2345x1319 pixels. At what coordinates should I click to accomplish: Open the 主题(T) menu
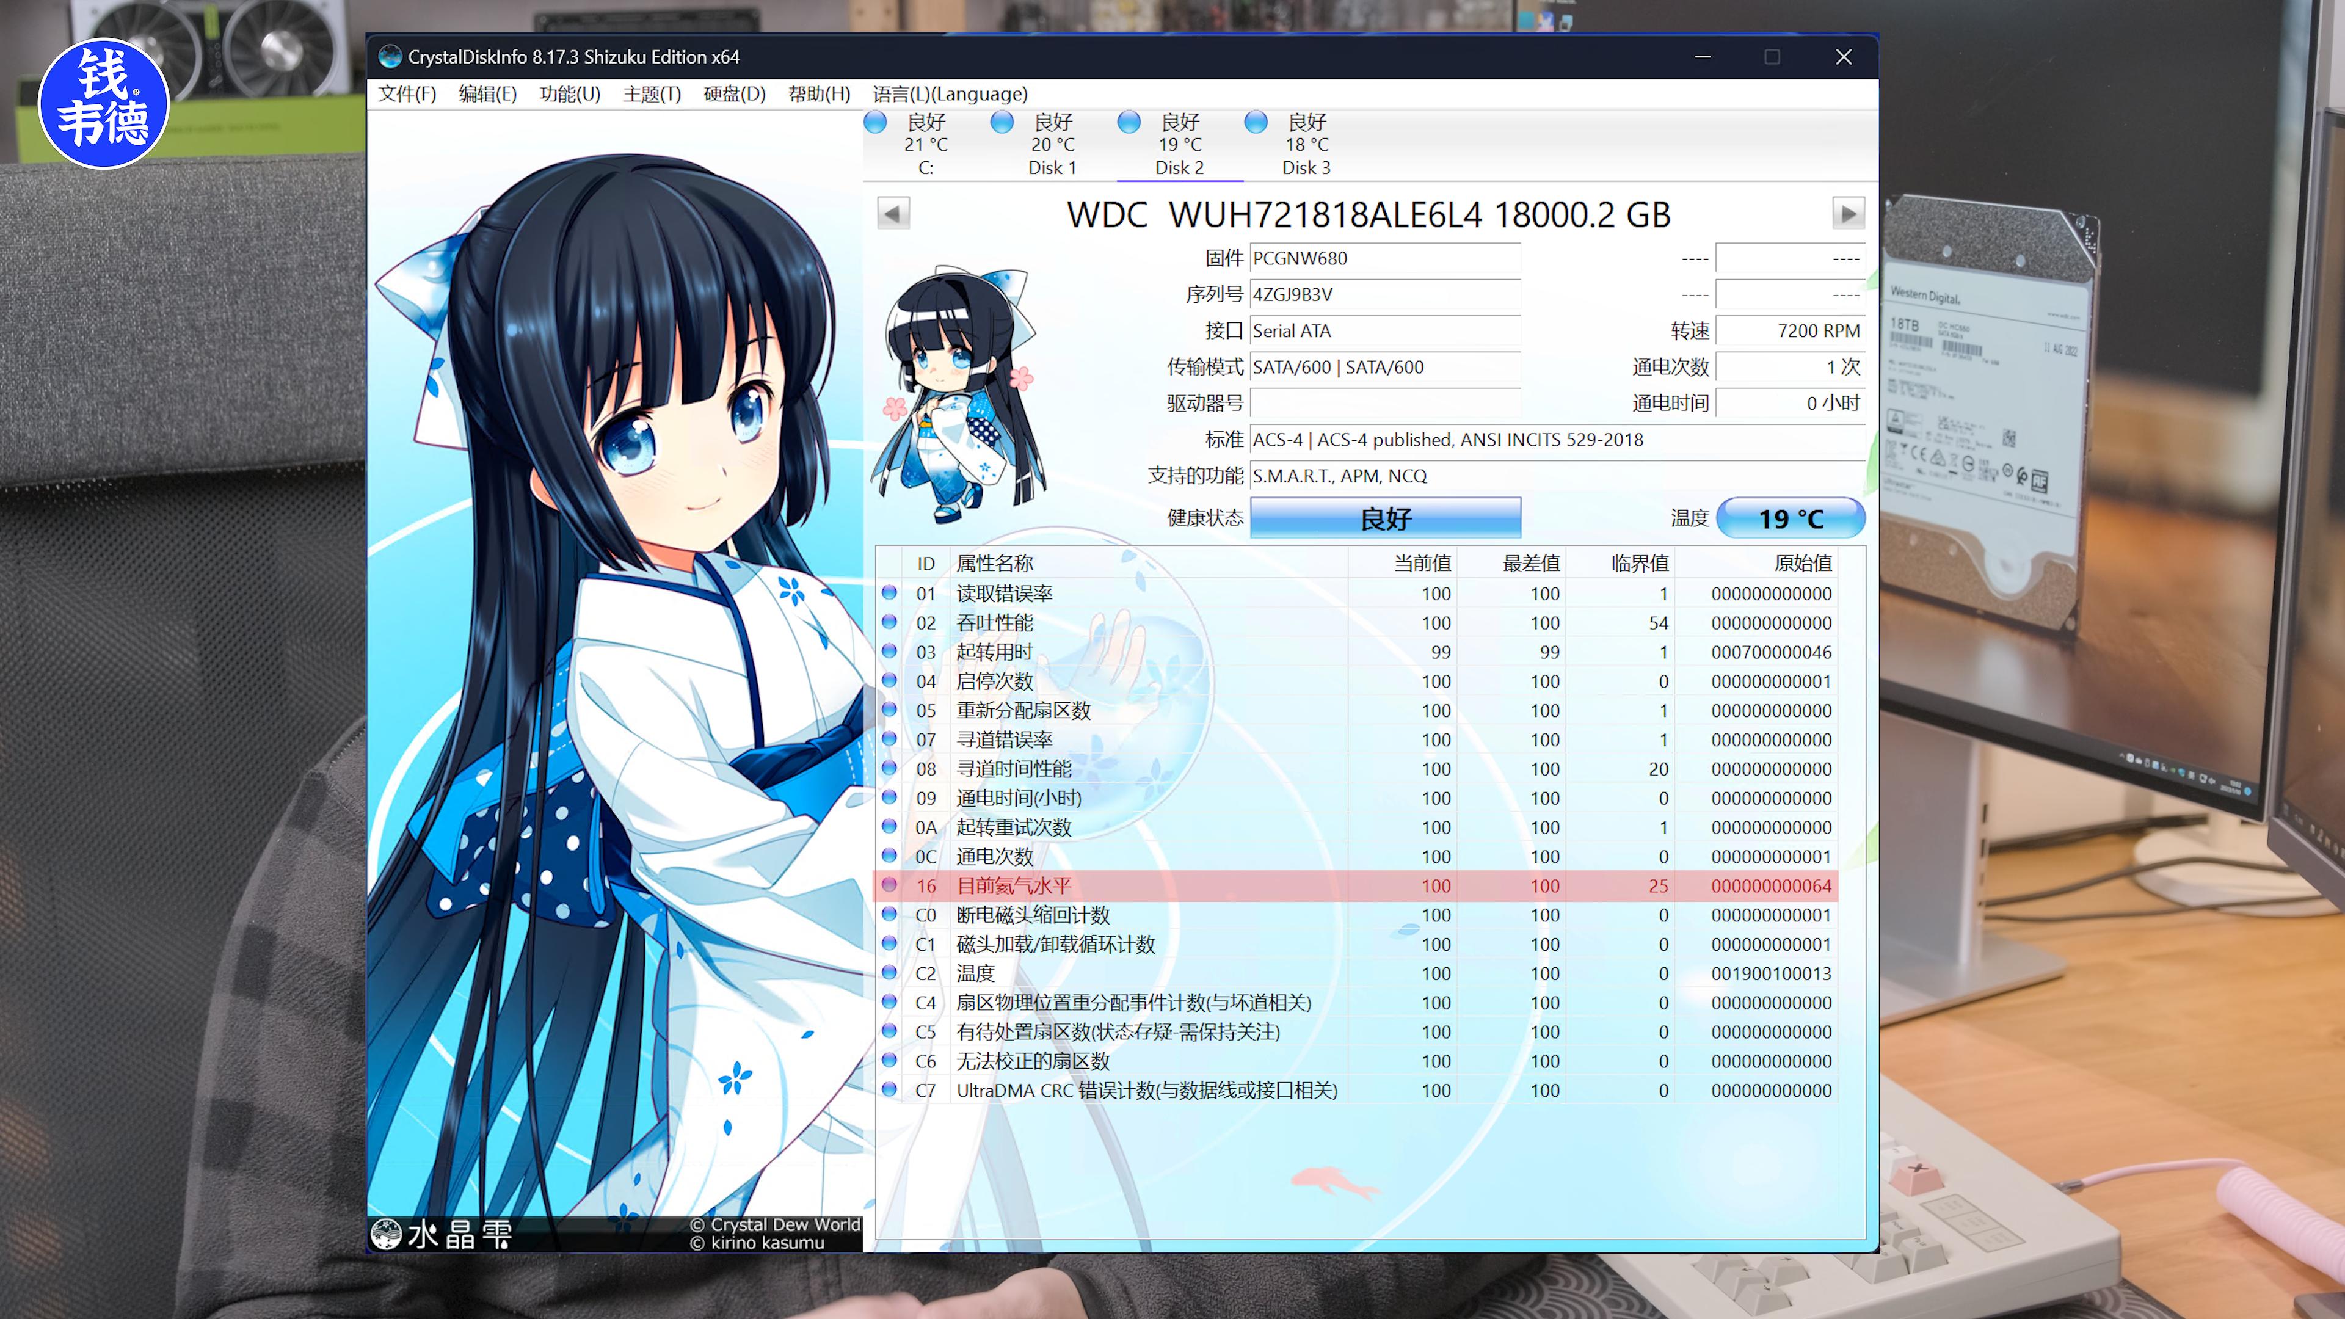click(x=651, y=94)
